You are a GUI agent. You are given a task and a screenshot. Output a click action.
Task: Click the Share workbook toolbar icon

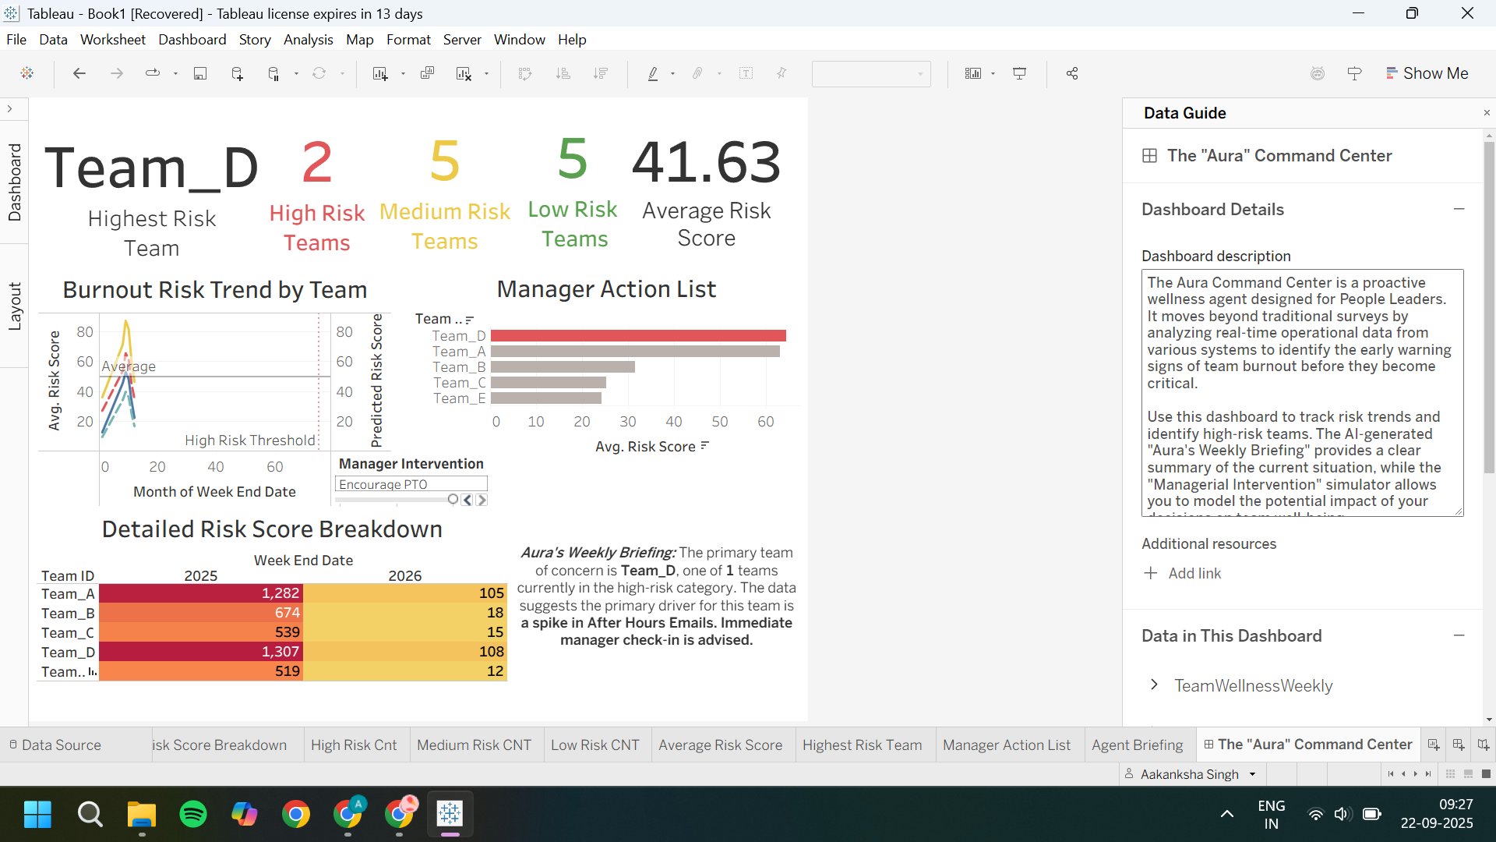(x=1072, y=73)
